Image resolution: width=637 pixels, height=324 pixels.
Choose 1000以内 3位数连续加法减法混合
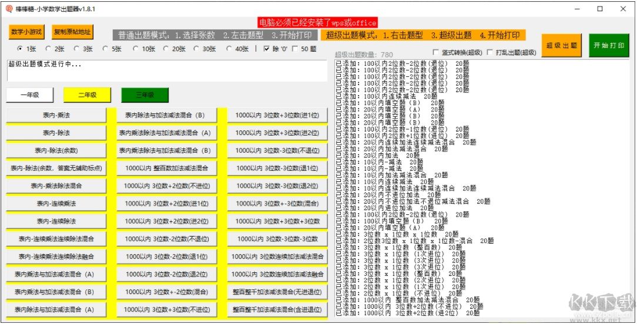point(277,256)
